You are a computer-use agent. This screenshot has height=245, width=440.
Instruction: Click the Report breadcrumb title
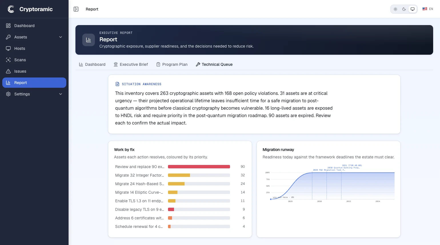(x=92, y=9)
